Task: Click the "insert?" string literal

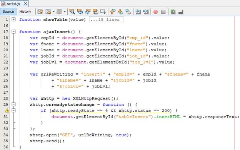Action: pyautogui.click(x=93, y=74)
